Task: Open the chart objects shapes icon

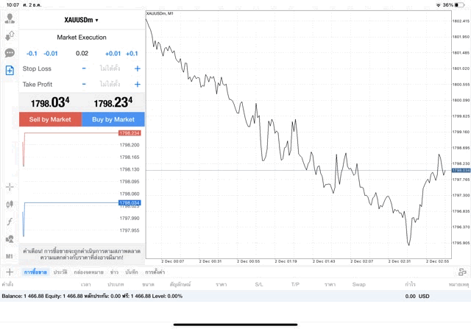Action: 10,238
